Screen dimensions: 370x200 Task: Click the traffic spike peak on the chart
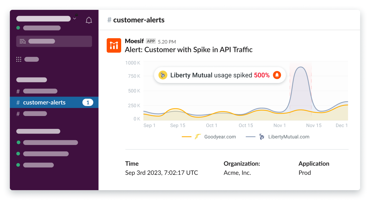point(300,67)
